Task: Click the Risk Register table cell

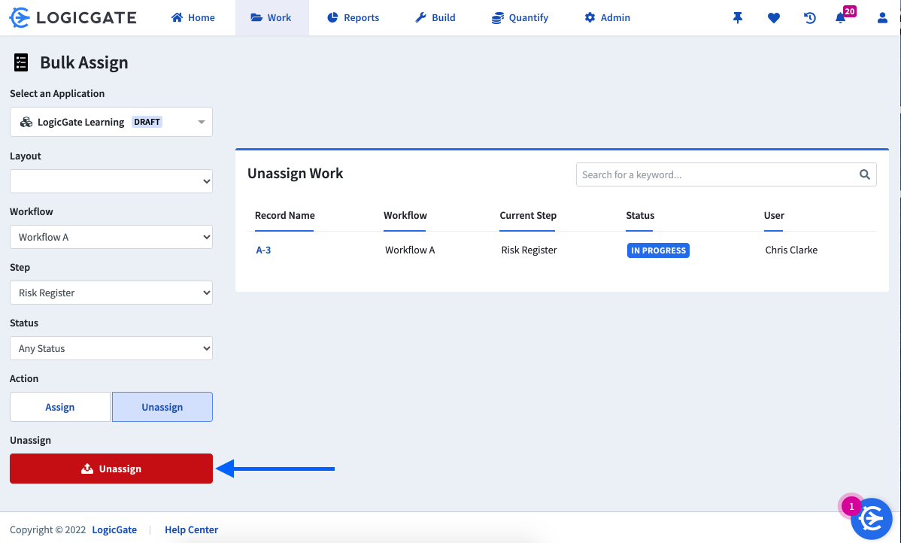Action: pyautogui.click(x=529, y=250)
